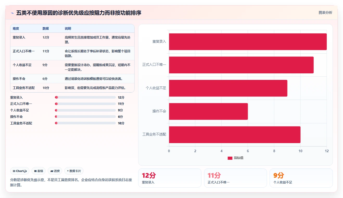Click the description starting 会让系统长期处于
The image size is (343, 198).
tap(98, 54)
